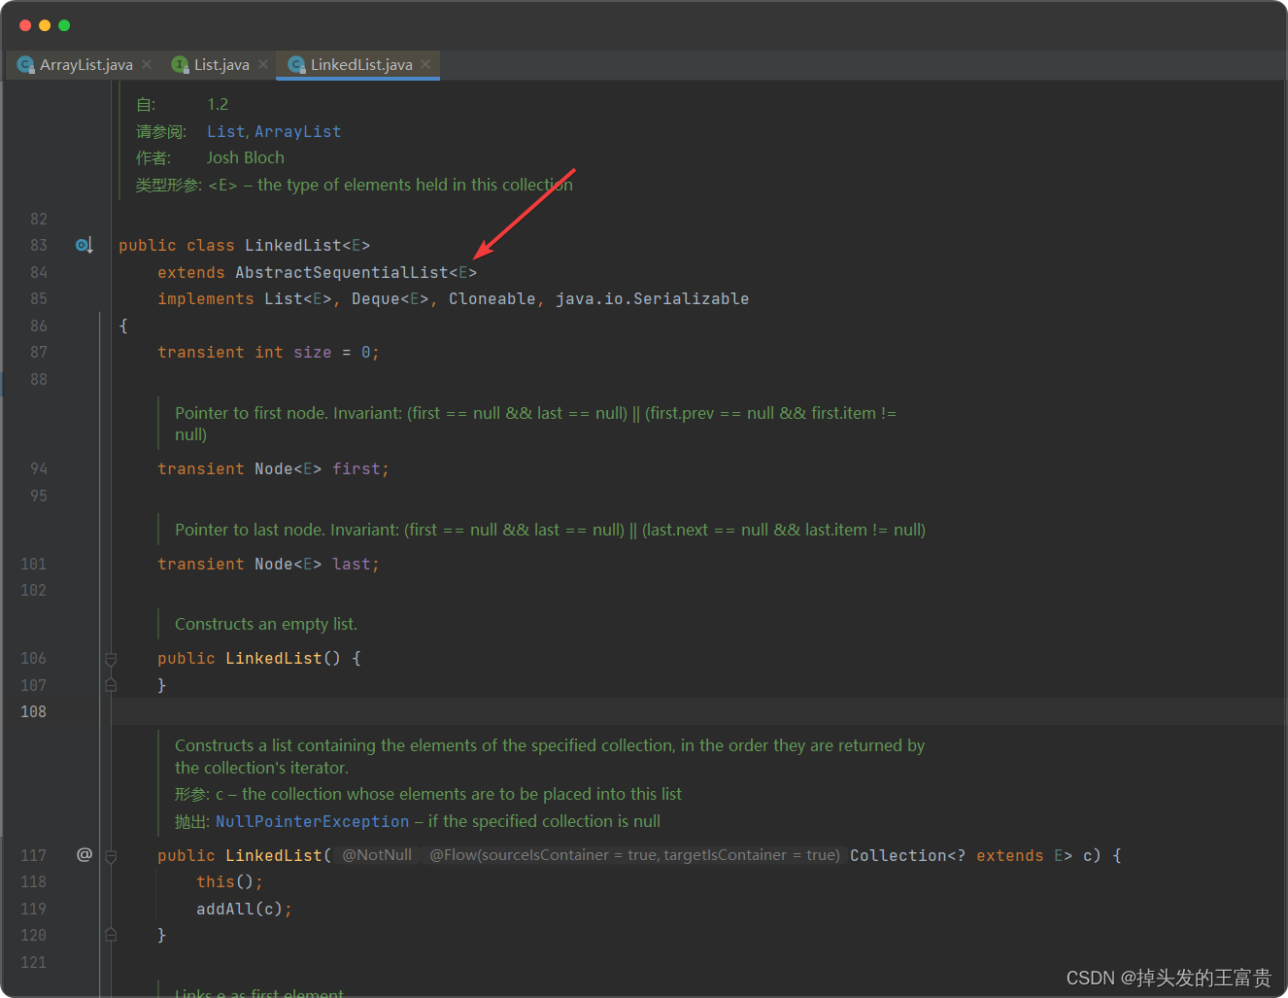Click the ArrayList.java class file icon
The height and width of the screenshot is (998, 1288).
pos(26,65)
